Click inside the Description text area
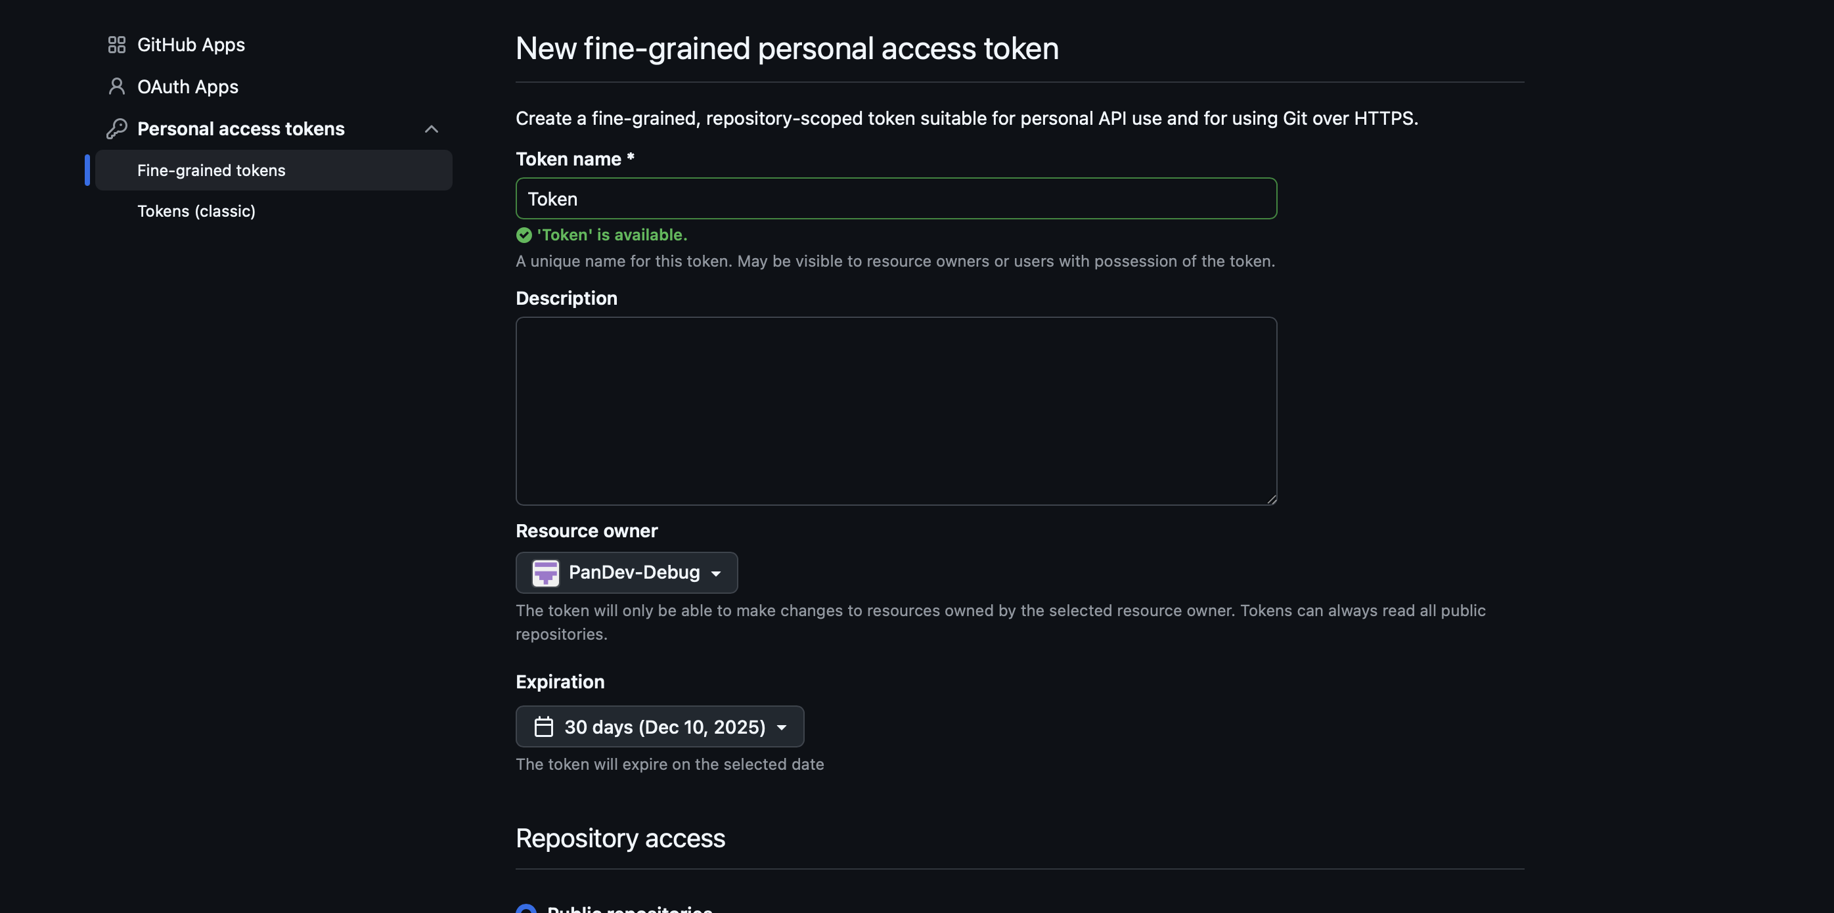 (895, 412)
